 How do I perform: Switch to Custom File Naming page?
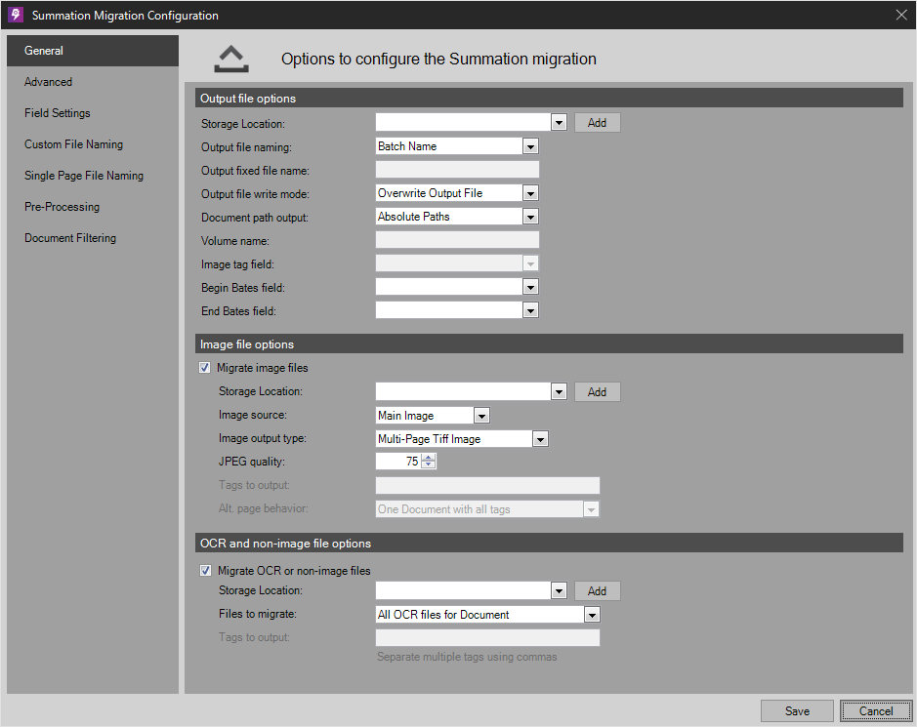pyautogui.click(x=93, y=144)
